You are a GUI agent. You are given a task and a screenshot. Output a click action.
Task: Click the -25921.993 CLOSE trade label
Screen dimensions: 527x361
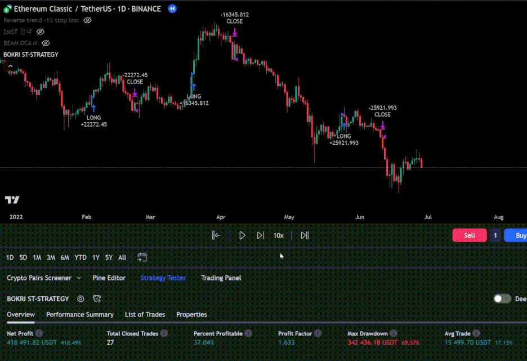pyautogui.click(x=382, y=112)
